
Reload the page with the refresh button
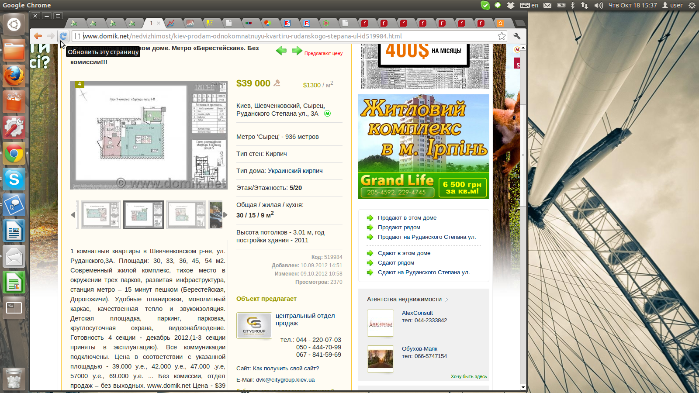[x=63, y=36]
